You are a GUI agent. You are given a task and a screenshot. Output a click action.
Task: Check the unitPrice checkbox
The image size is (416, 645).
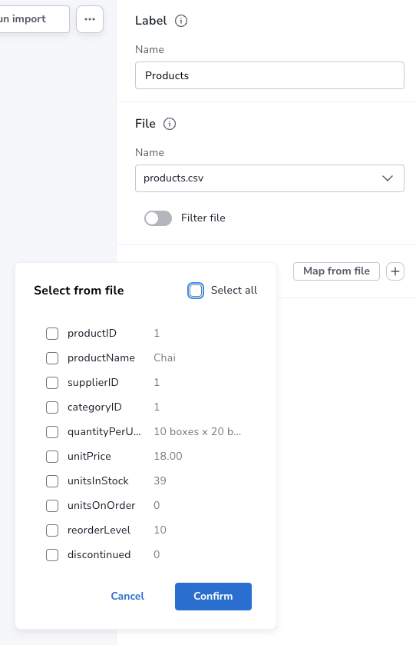pos(52,456)
